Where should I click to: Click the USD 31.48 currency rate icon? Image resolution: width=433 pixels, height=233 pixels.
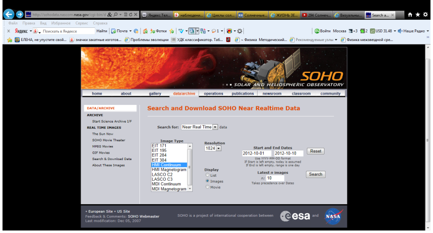click(373, 31)
